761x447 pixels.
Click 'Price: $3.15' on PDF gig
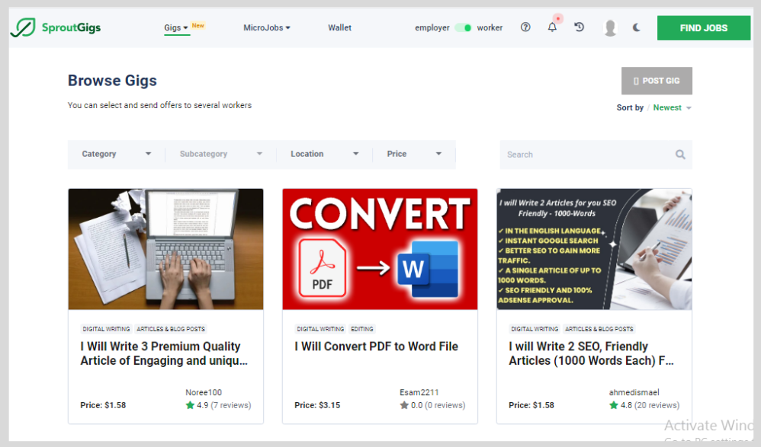coord(317,405)
